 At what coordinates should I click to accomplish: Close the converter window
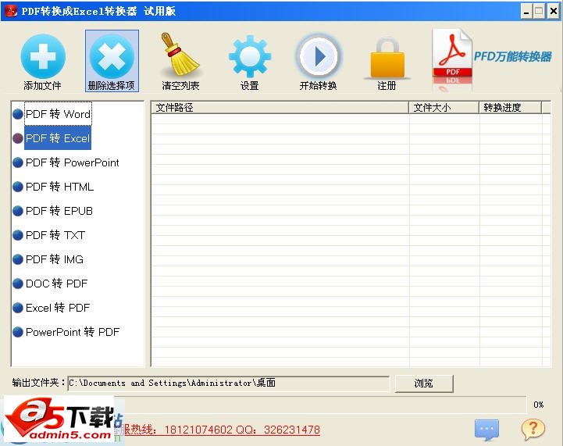(554, 12)
